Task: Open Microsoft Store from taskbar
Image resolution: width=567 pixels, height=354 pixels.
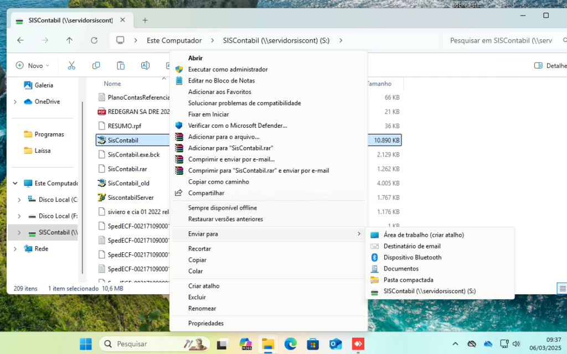Action: [313, 344]
